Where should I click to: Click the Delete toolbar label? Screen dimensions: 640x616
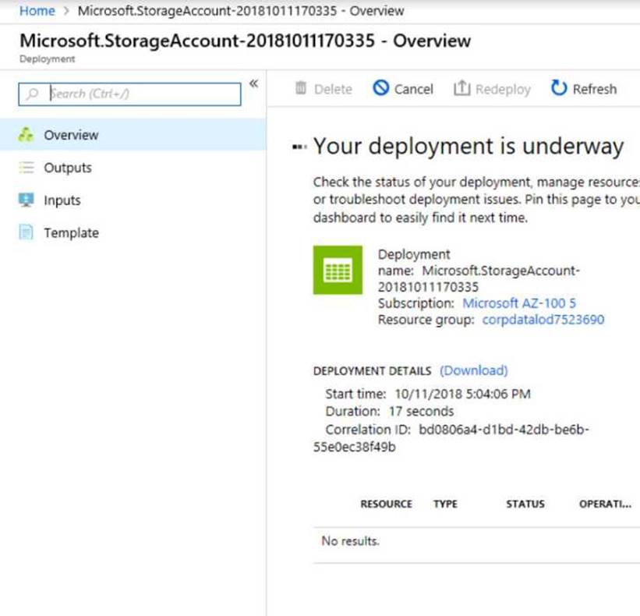click(333, 89)
